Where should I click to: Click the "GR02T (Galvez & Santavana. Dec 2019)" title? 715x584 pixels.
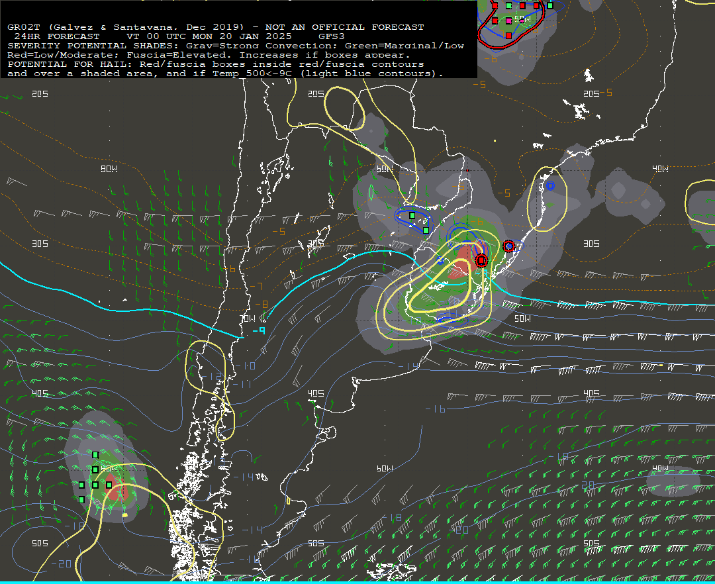(x=125, y=27)
